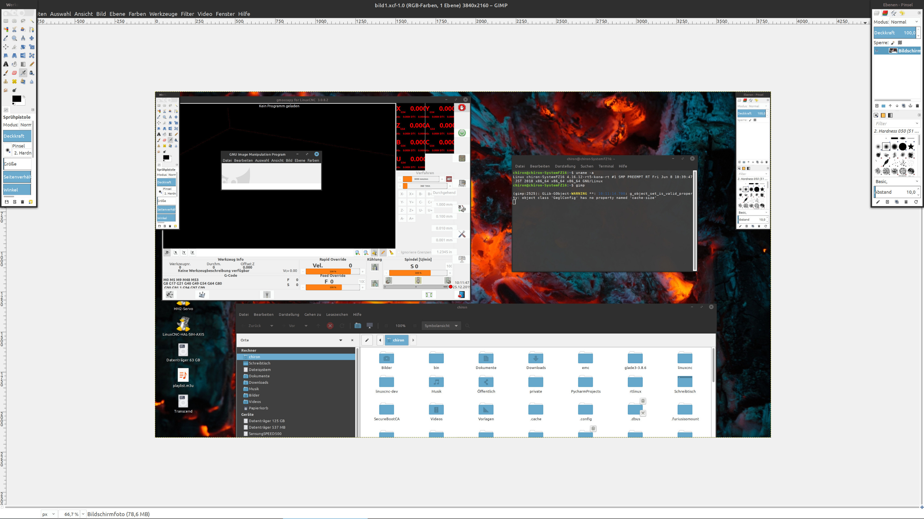Select the Dodge/Burn tool
The width and height of the screenshot is (924, 519).
point(14,90)
